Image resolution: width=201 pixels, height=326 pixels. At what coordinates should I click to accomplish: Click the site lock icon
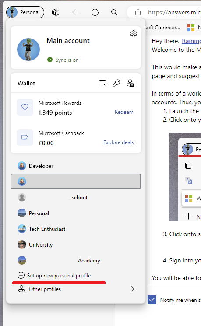click(x=138, y=12)
